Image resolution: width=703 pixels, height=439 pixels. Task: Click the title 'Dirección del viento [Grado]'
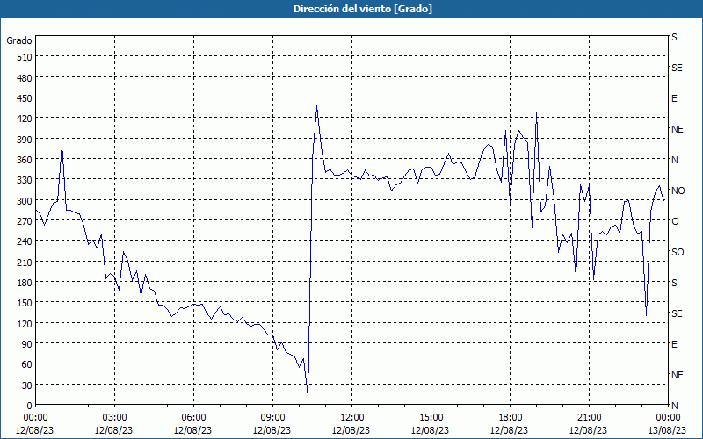coord(363,9)
